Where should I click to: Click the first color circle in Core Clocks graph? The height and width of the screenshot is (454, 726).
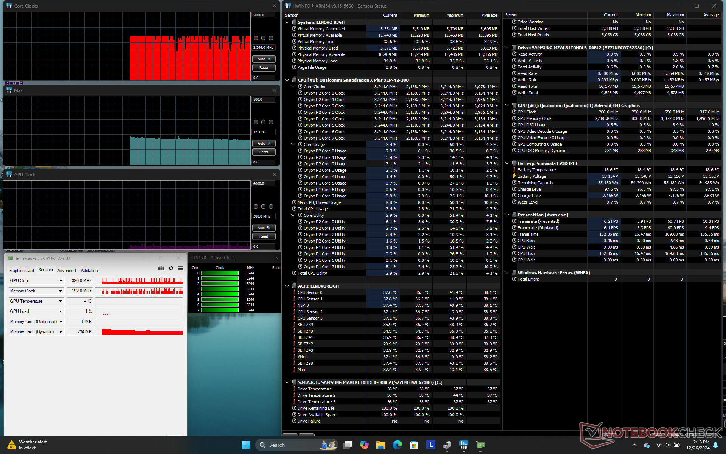(x=256, y=38)
